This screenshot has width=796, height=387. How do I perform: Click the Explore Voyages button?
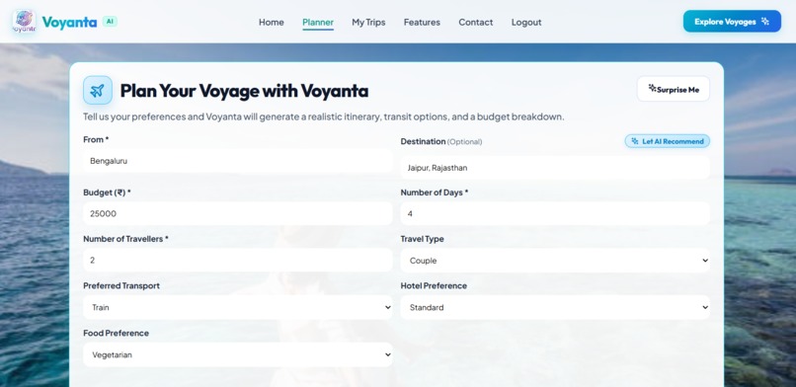(x=732, y=22)
